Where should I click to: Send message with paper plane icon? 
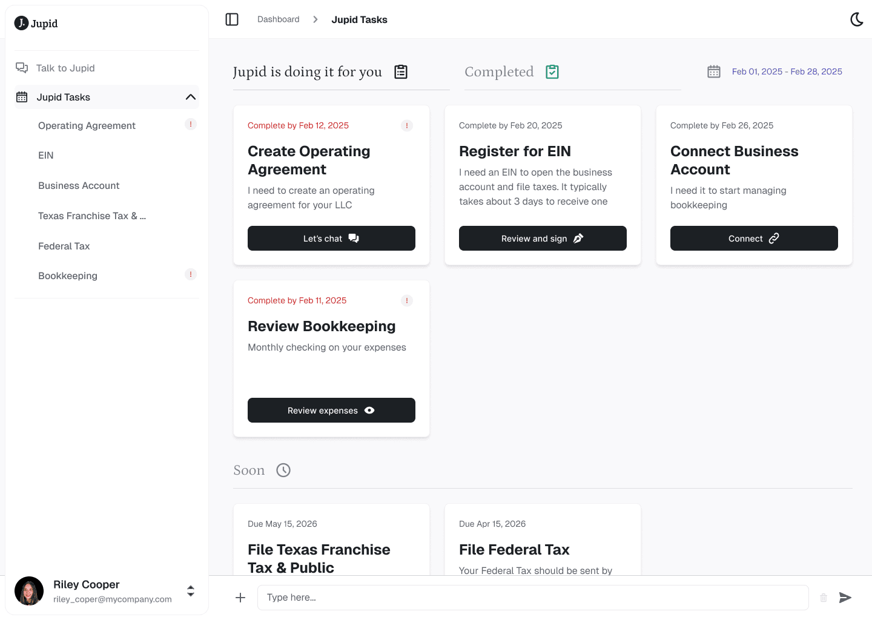[845, 598]
